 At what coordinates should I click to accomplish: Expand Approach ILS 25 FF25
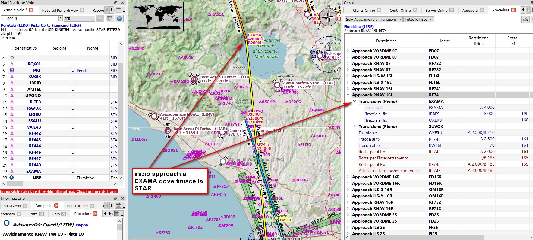click(x=348, y=227)
